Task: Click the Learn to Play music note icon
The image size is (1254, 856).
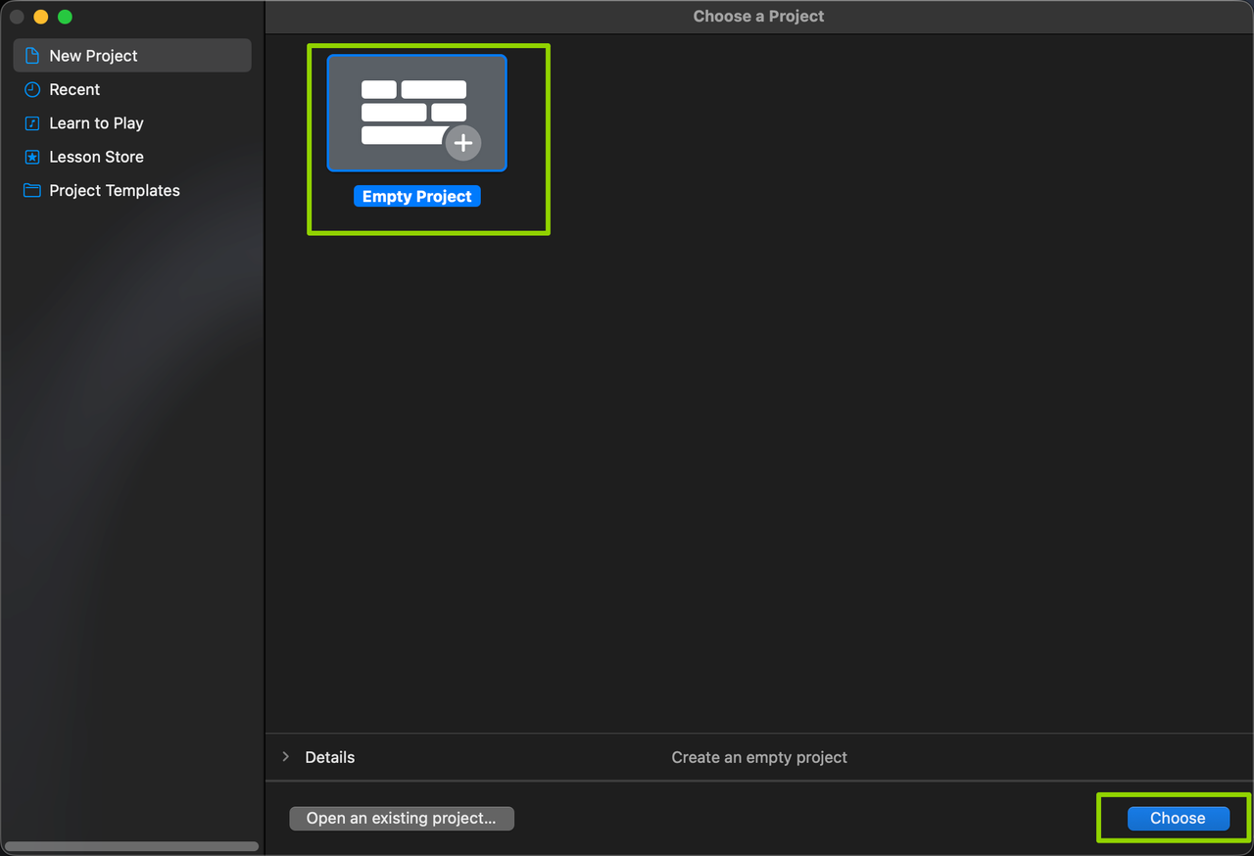Action: tap(32, 123)
